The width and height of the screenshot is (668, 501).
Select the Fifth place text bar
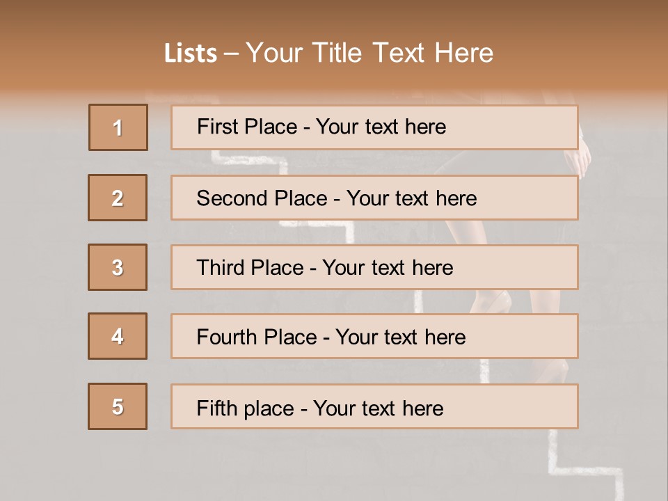[374, 406]
